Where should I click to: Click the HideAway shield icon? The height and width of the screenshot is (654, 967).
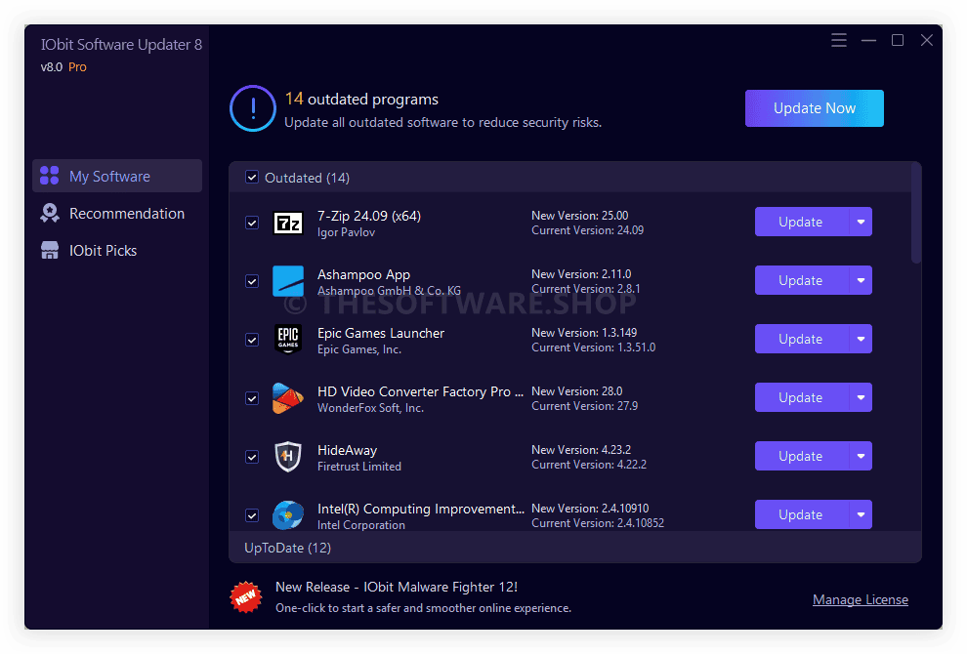coord(288,457)
